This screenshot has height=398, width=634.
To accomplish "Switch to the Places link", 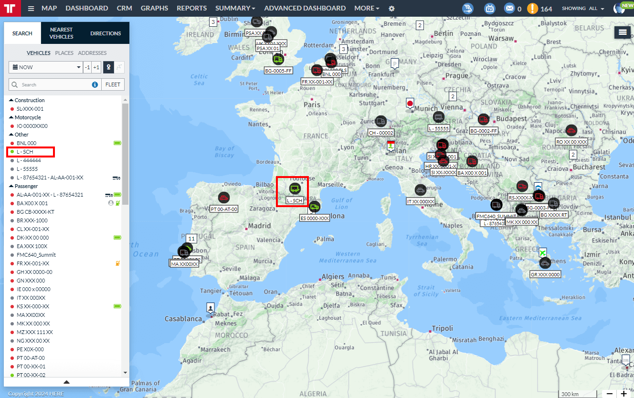I will click(64, 53).
